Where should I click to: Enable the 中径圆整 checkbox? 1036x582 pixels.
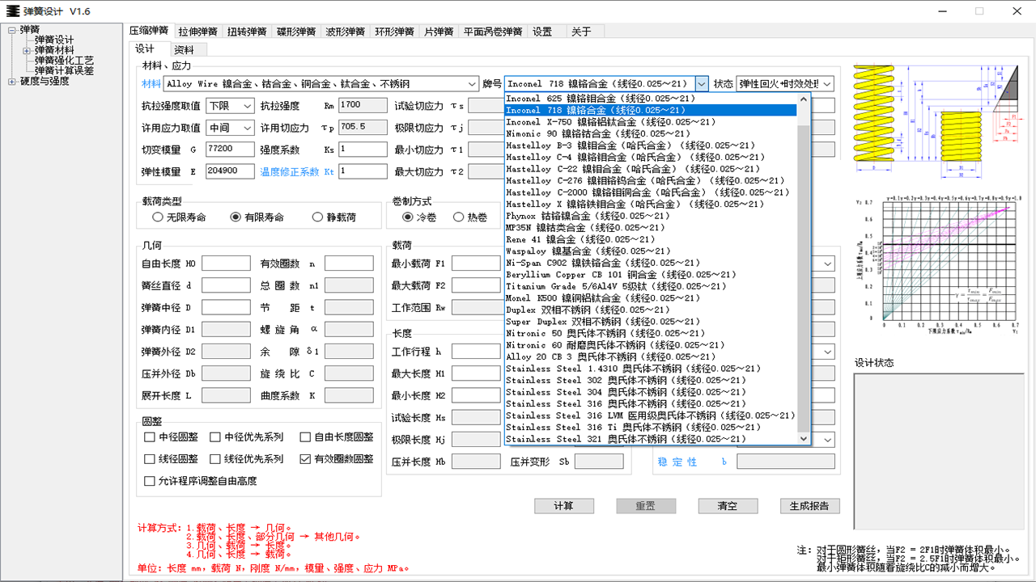(149, 437)
